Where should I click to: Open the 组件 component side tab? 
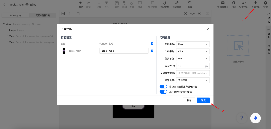coord(268,49)
